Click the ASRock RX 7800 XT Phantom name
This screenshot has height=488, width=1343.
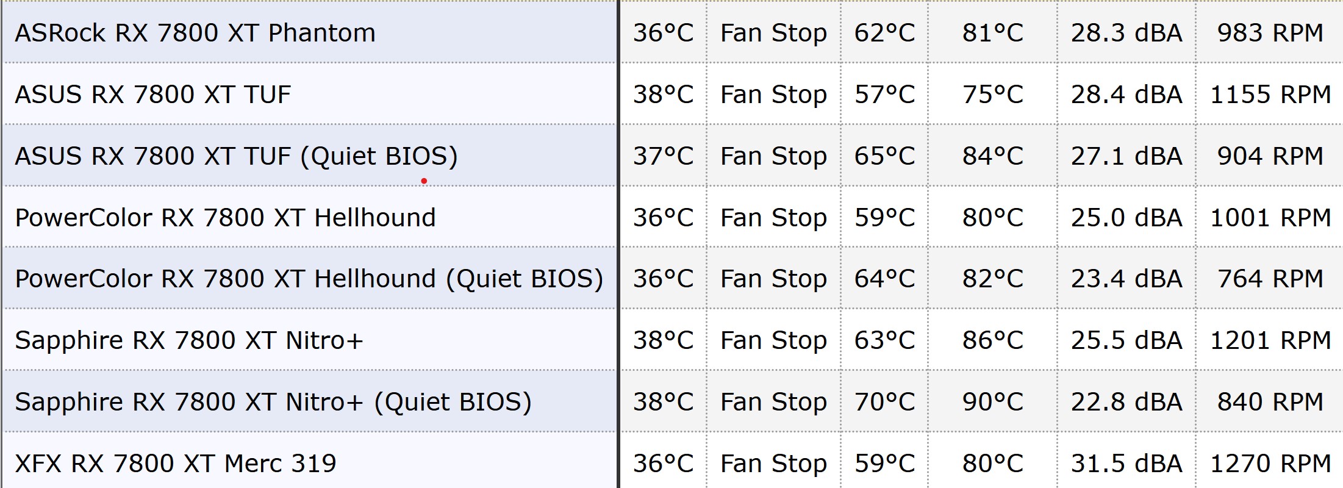click(x=195, y=33)
